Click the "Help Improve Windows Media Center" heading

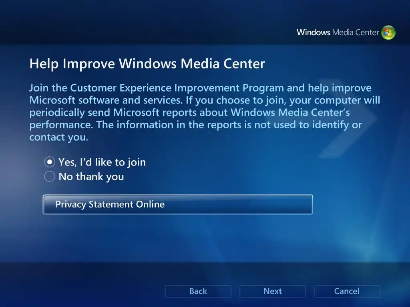tap(147, 64)
